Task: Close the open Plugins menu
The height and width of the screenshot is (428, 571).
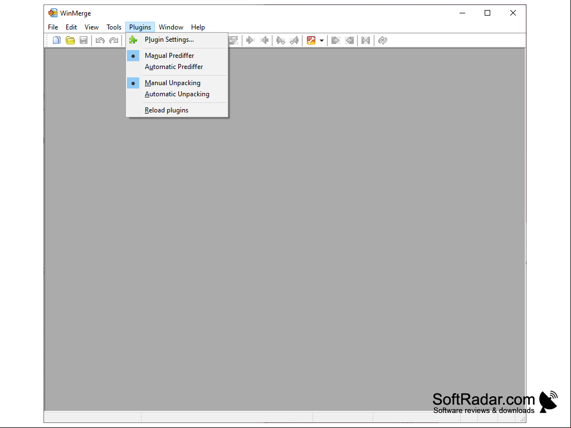Action: pyautogui.click(x=140, y=27)
